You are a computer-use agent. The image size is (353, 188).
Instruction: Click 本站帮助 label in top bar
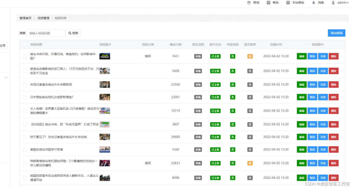[x=298, y=2]
